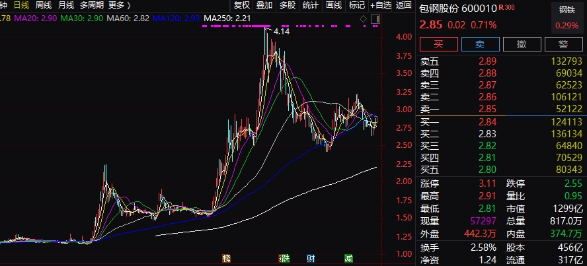Click the 换手 value 2.58%

pos(484,248)
